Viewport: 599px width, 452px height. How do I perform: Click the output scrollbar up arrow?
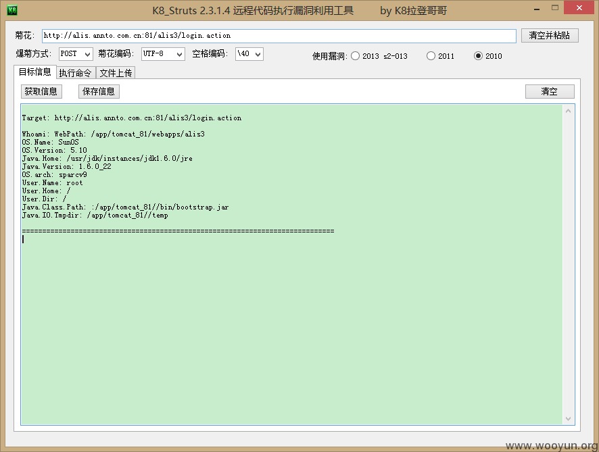568,111
